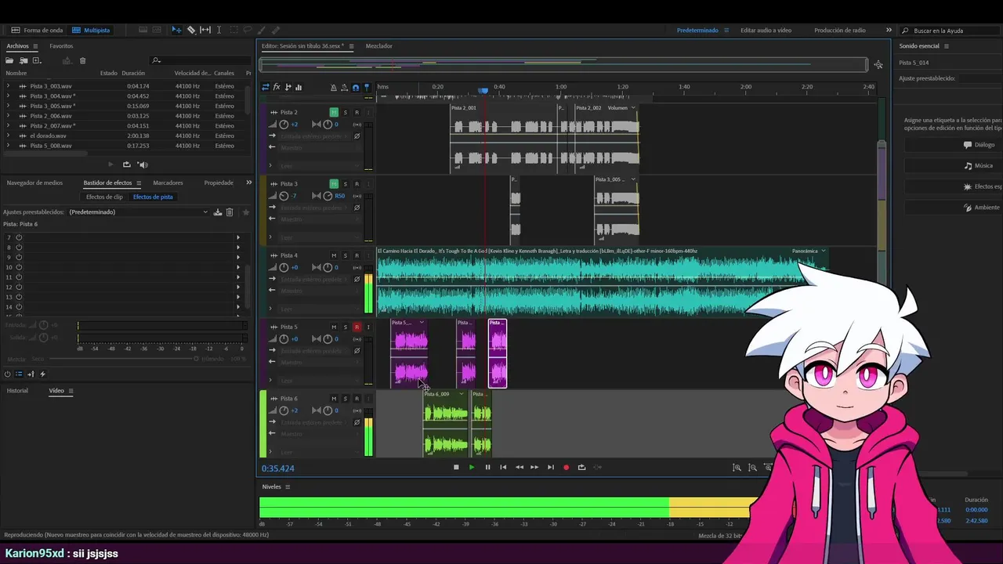Click the import file icon in Archivos

click(24, 60)
